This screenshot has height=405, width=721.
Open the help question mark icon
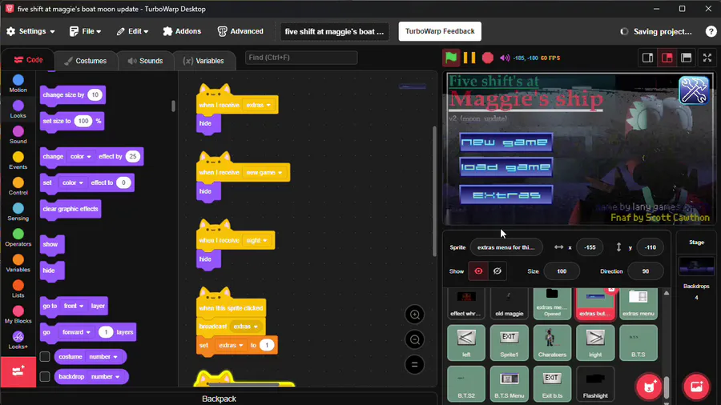(x=711, y=31)
